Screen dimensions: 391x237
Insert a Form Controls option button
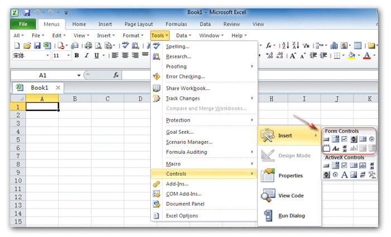372,139
